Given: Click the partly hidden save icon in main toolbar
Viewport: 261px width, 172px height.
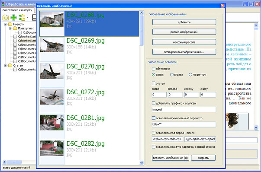Looking at the screenshot, I should coord(34,17).
